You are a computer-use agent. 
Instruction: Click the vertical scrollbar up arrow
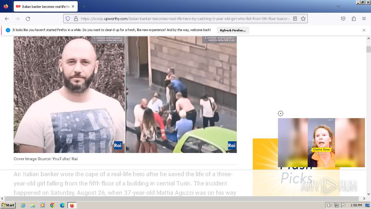[369, 38]
